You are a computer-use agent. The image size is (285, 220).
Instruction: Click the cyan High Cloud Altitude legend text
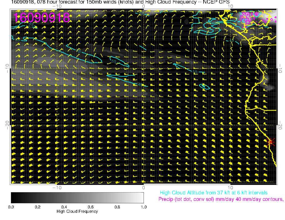pos(213,193)
